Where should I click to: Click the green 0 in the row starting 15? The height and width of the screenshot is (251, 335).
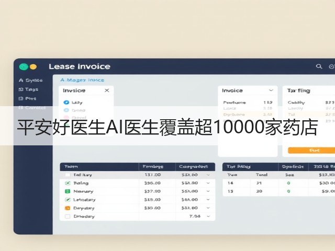(x=288, y=191)
